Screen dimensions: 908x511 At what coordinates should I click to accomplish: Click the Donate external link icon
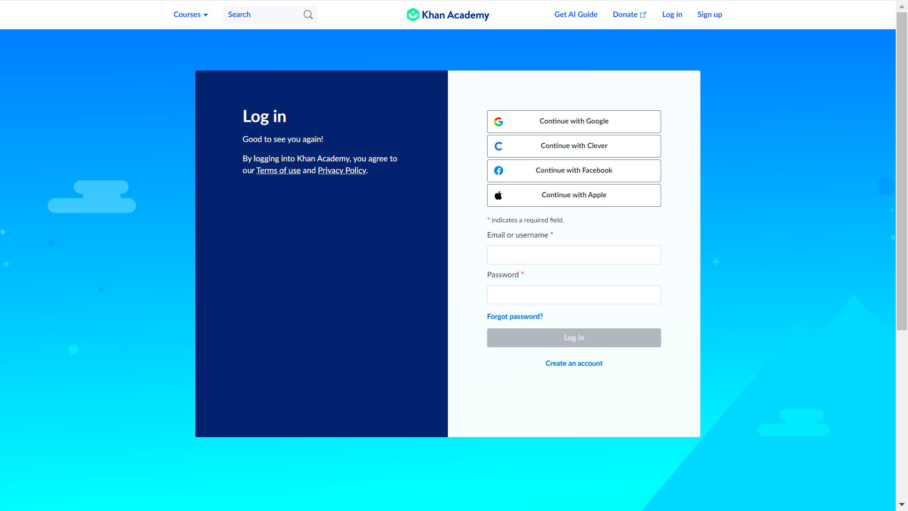(643, 14)
